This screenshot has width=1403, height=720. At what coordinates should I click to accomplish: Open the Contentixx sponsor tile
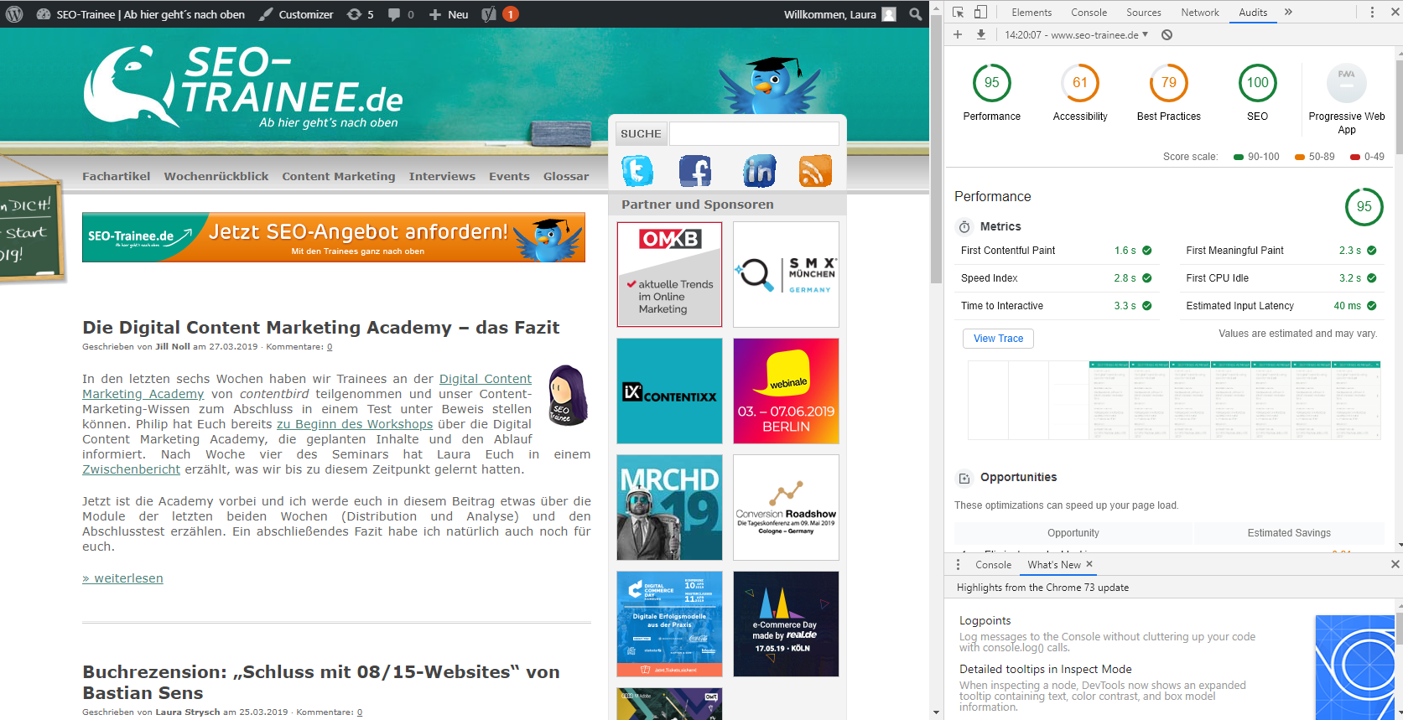(669, 391)
